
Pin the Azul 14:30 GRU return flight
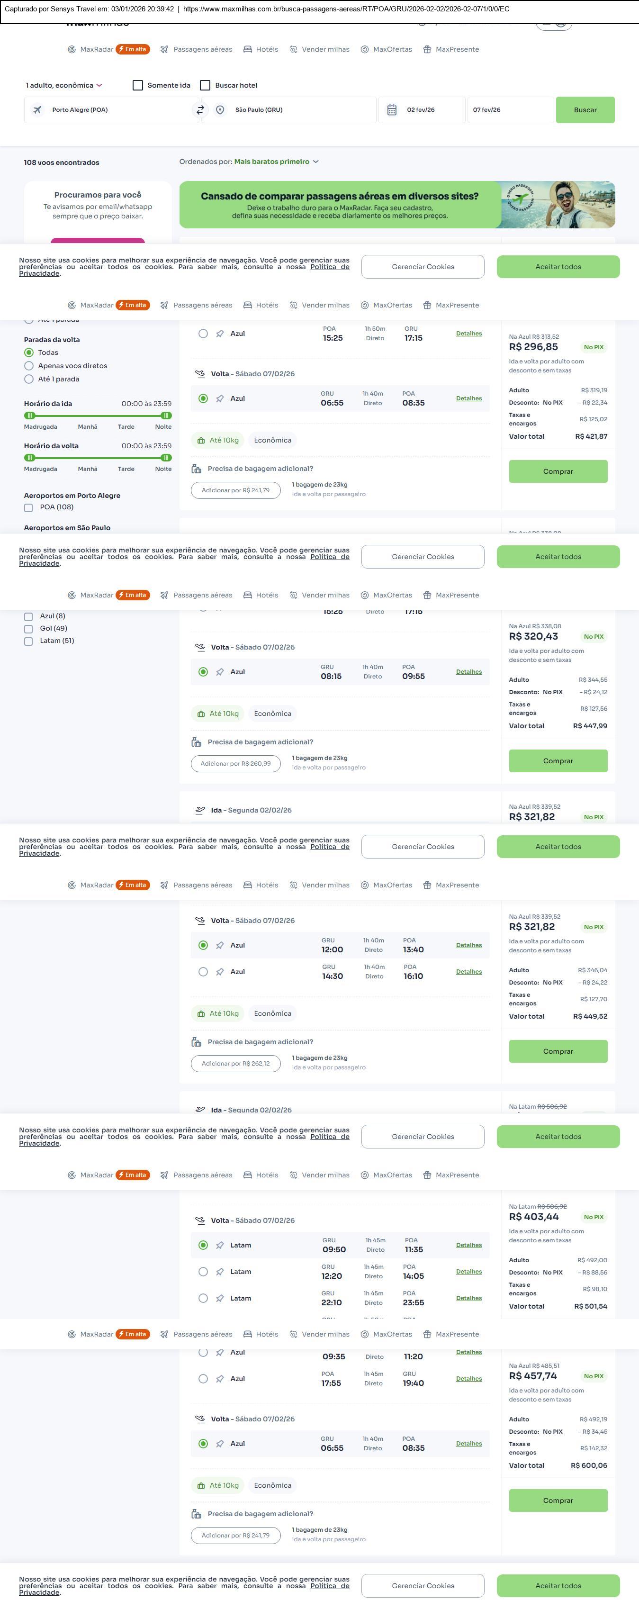[220, 972]
